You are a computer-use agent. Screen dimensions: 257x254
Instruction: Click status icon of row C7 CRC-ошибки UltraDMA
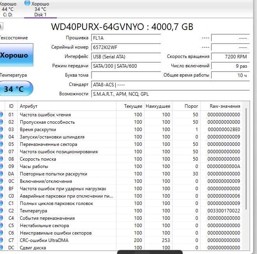coord(1,240)
